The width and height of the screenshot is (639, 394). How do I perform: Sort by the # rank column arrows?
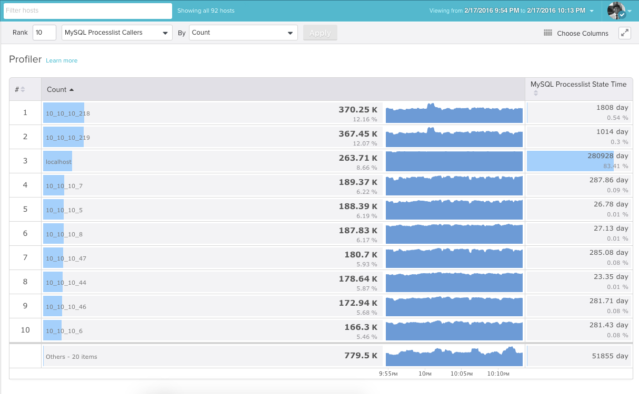[23, 90]
